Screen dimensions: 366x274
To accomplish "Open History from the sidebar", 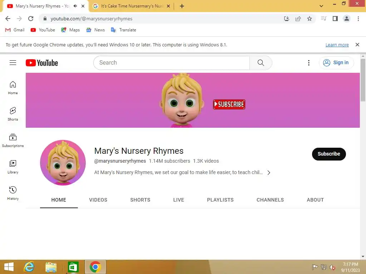I will [13, 193].
